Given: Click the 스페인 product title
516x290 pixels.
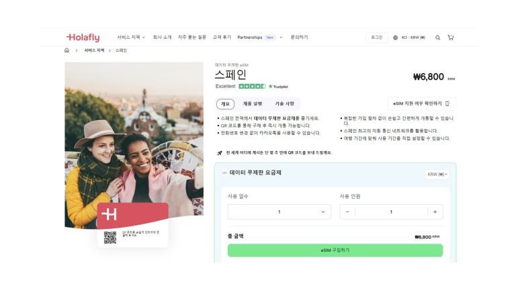Looking at the screenshot, I should point(230,75).
